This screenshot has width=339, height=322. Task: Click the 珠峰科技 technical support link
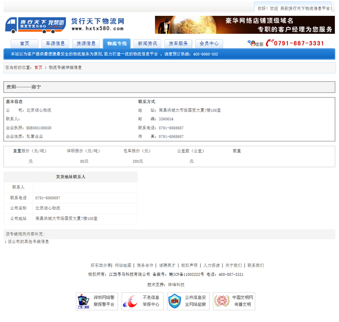point(176,285)
